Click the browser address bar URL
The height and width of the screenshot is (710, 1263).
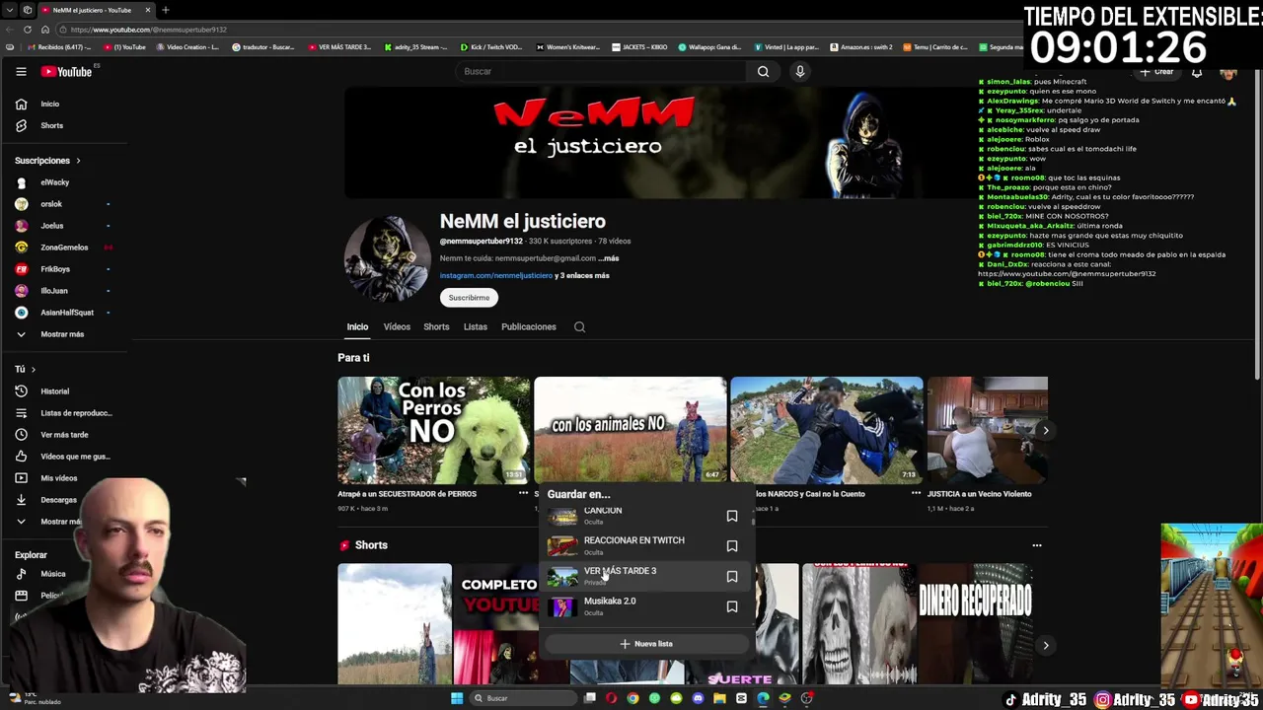click(x=148, y=30)
